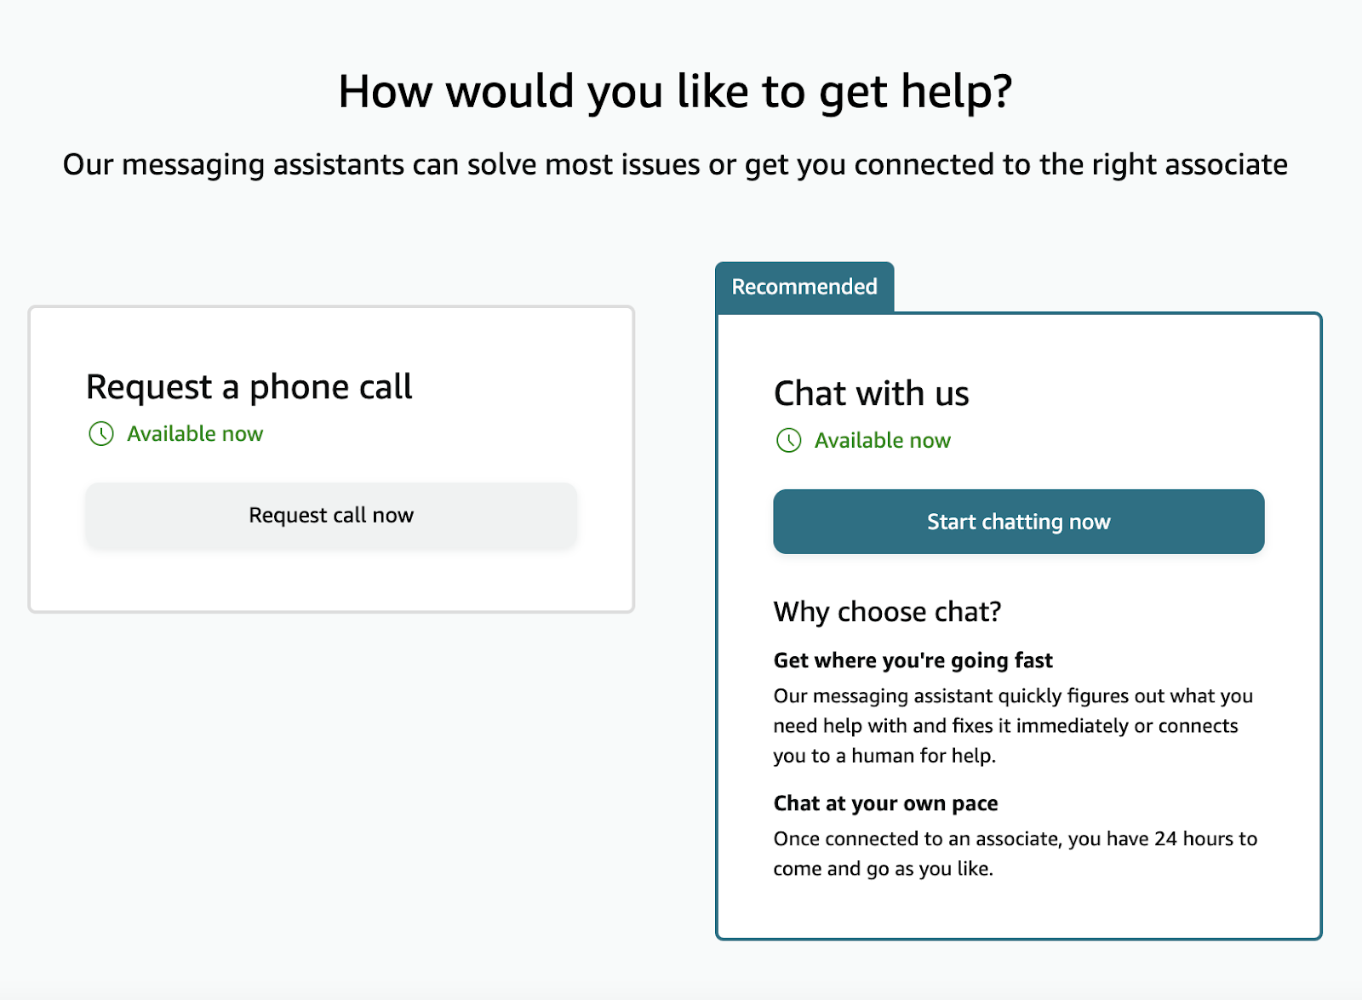Viewport: 1362px width, 1000px height.
Task: Click the Request a phone call title
Action: [249, 387]
